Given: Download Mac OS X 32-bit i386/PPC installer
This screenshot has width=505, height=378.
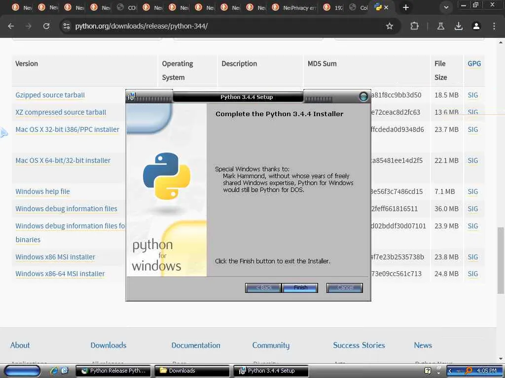Looking at the screenshot, I should pyautogui.click(x=67, y=129).
